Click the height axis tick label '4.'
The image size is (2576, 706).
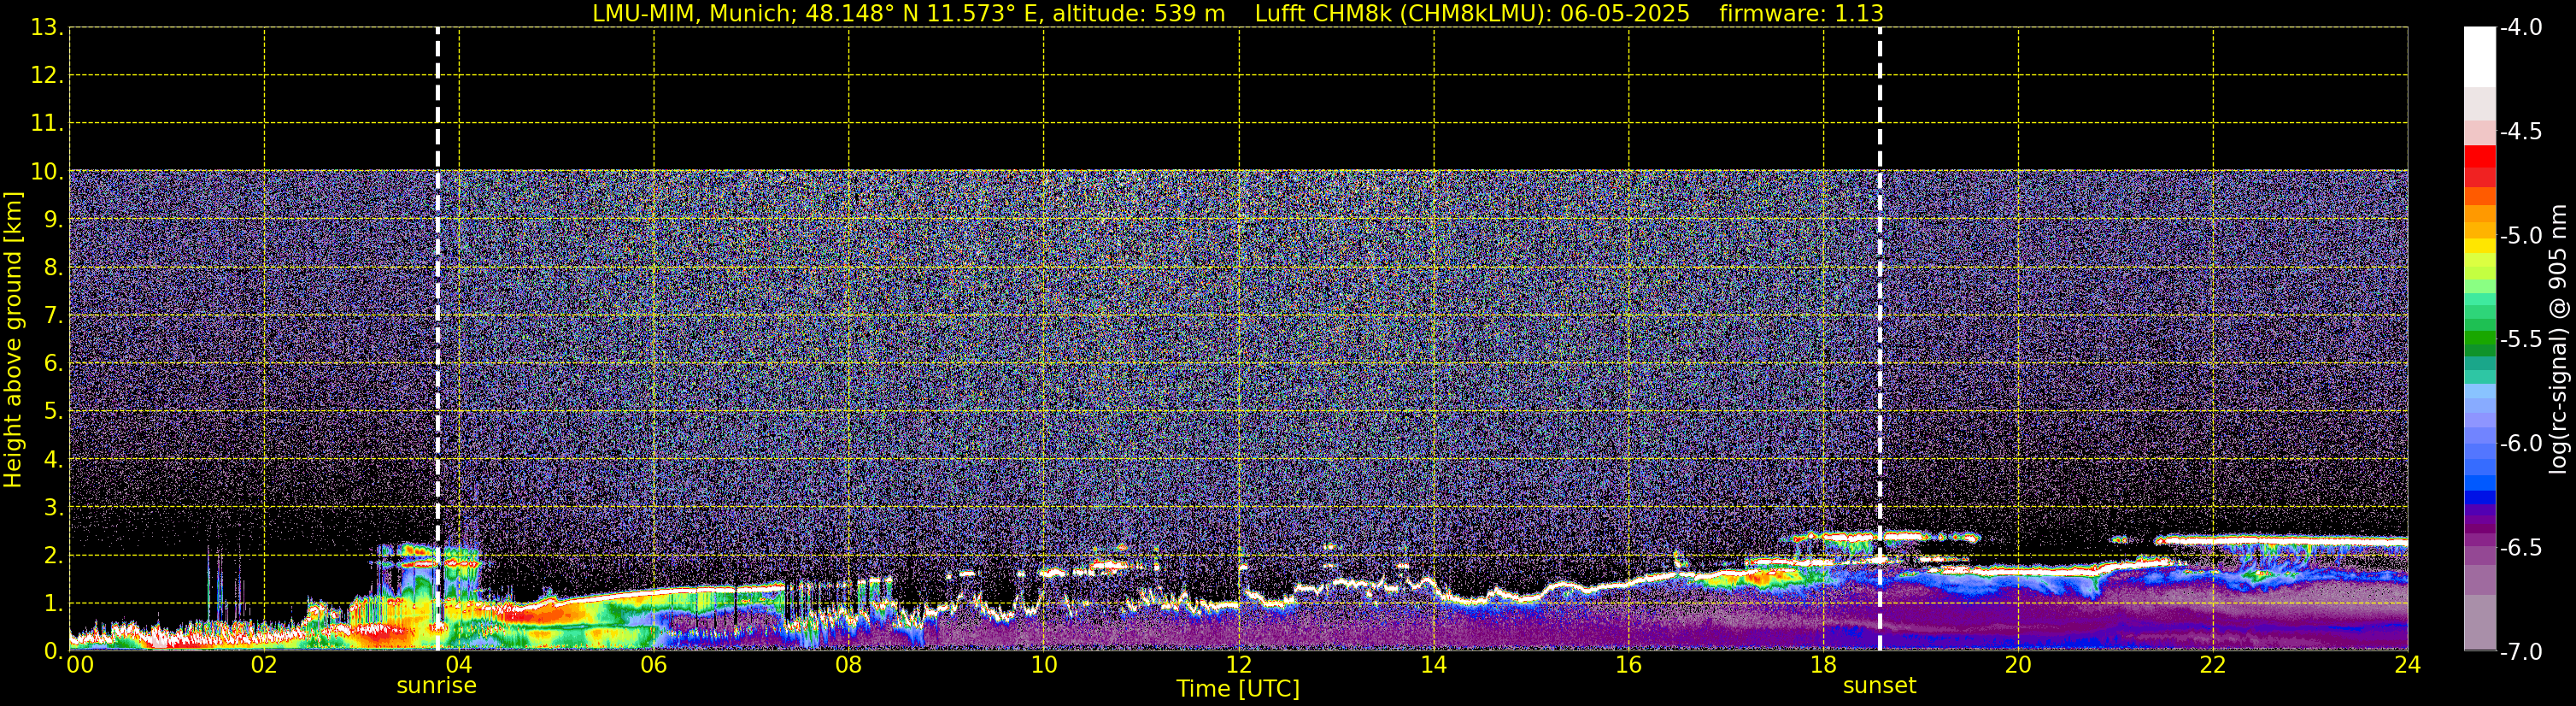pos(53,460)
